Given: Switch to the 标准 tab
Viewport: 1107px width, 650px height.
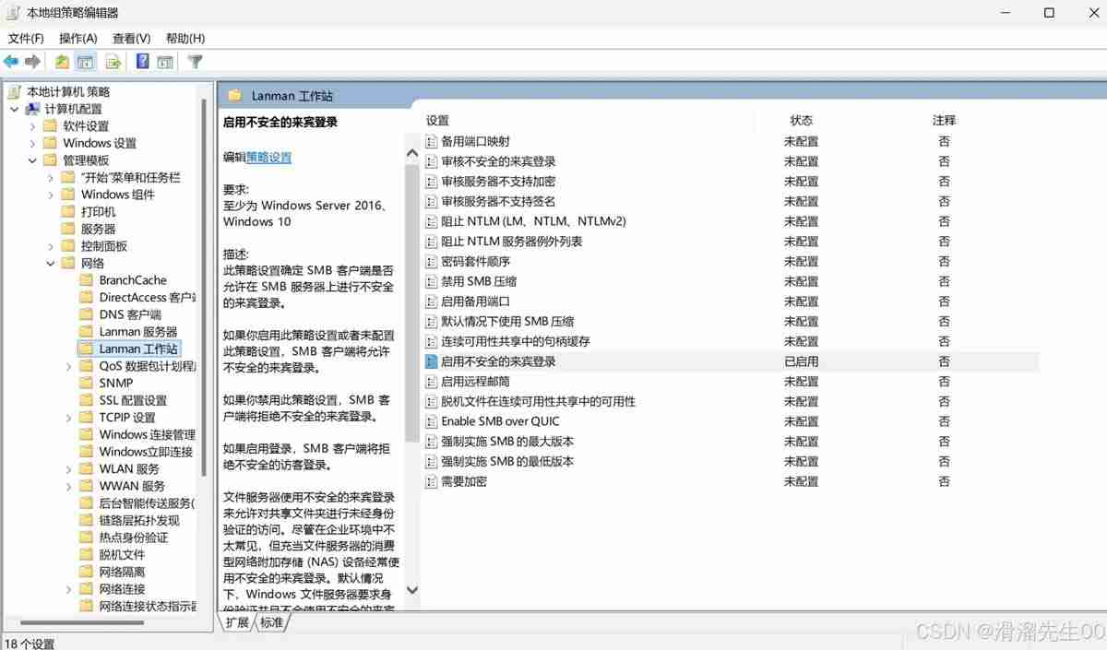Looking at the screenshot, I should click(270, 622).
